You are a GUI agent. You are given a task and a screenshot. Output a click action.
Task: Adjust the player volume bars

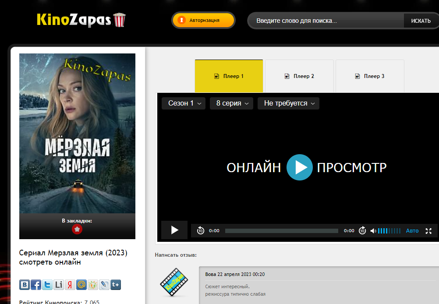point(389,231)
